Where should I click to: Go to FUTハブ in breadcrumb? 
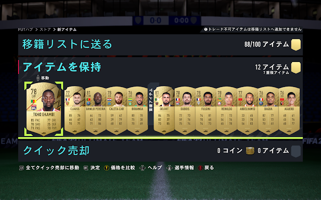pyautogui.click(x=26, y=29)
